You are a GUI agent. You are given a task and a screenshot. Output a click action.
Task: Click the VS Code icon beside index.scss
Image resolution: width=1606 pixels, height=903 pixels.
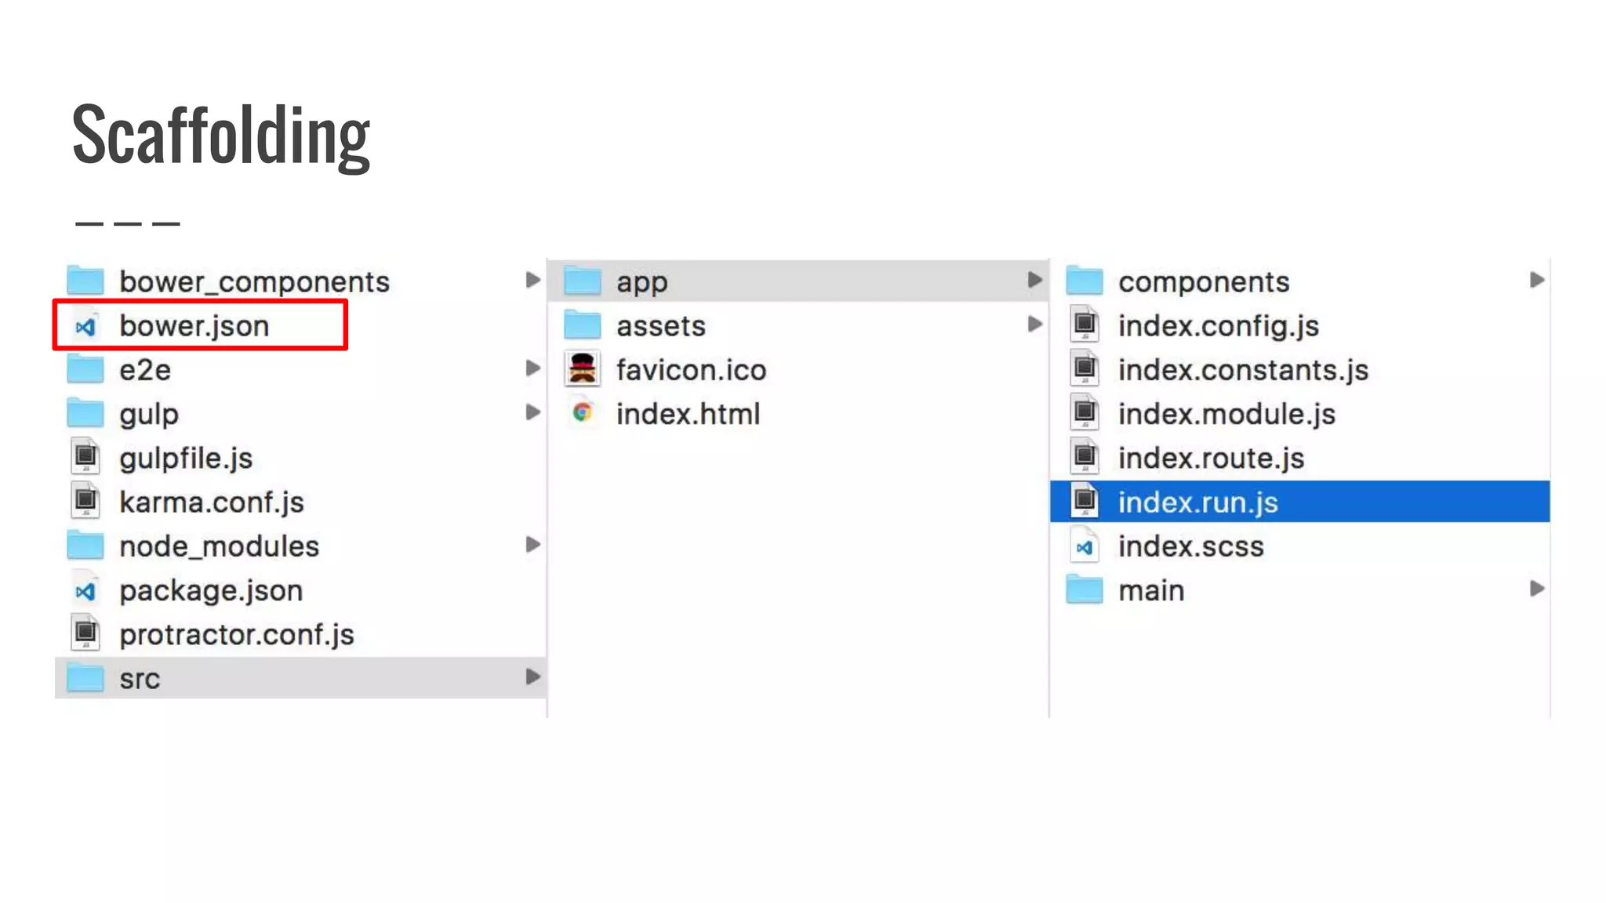pos(1085,547)
